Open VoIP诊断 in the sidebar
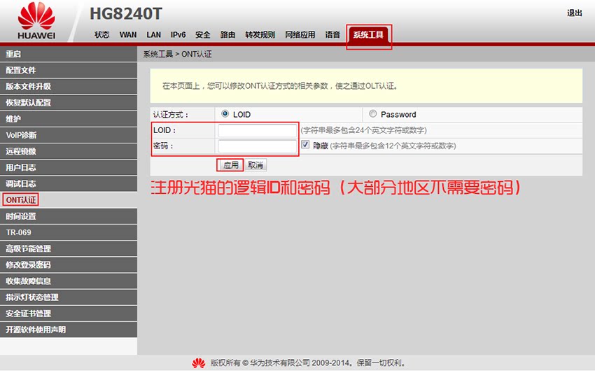 point(69,135)
